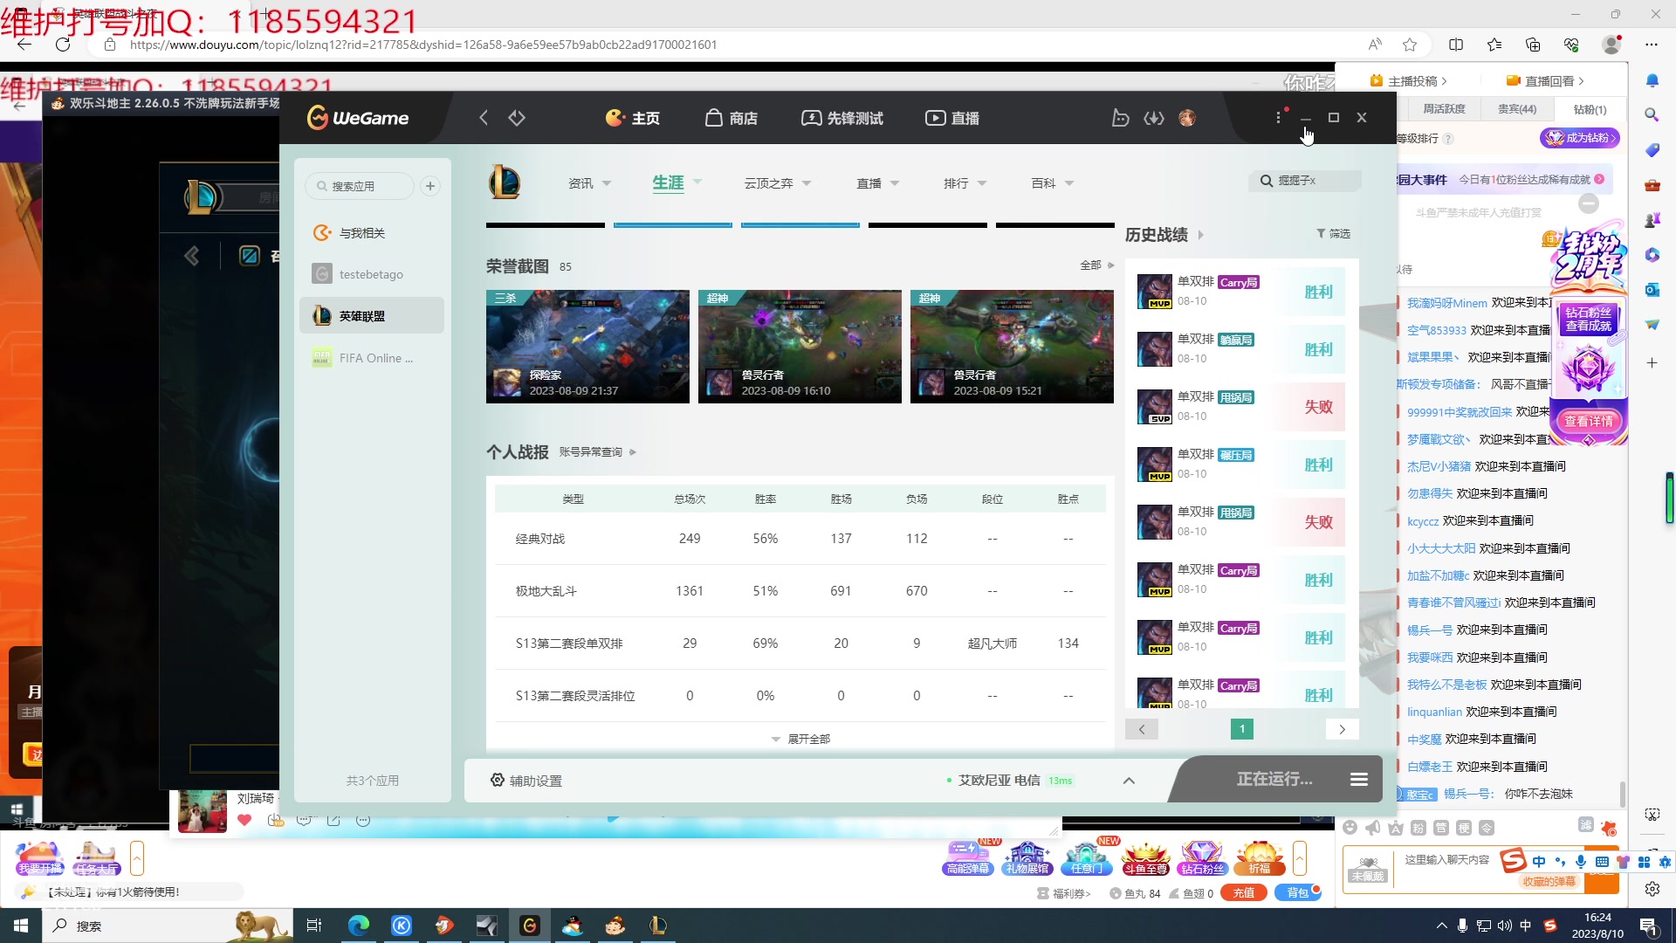Open WeGame from the Windows taskbar
The image size is (1676, 943).
coord(530,926)
